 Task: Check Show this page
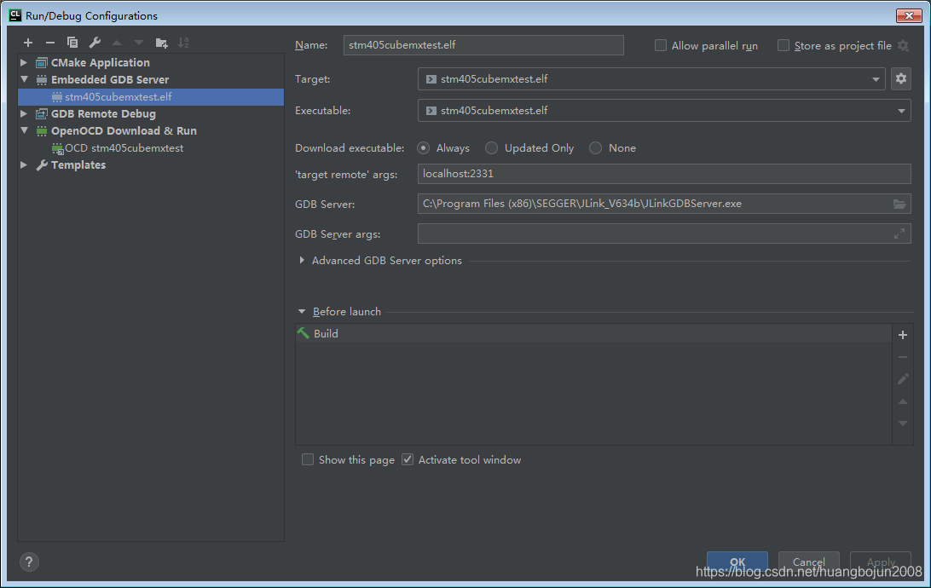(x=308, y=459)
